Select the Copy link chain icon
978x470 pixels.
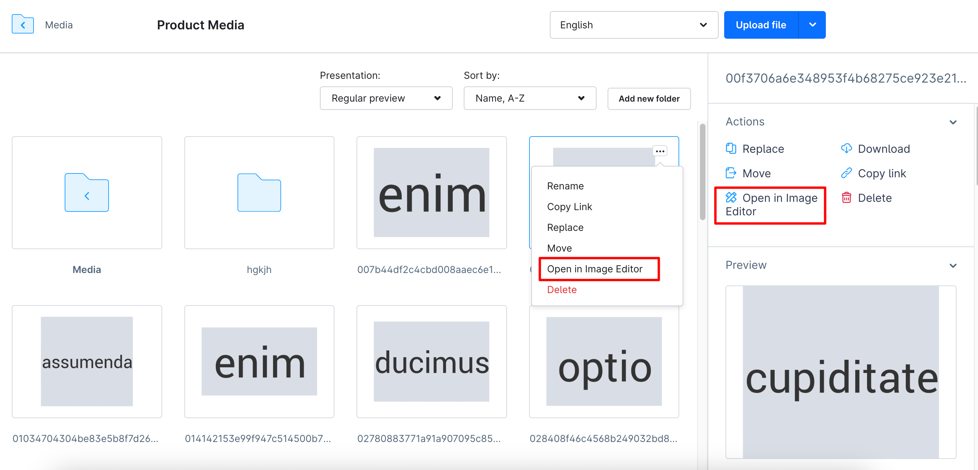point(846,173)
